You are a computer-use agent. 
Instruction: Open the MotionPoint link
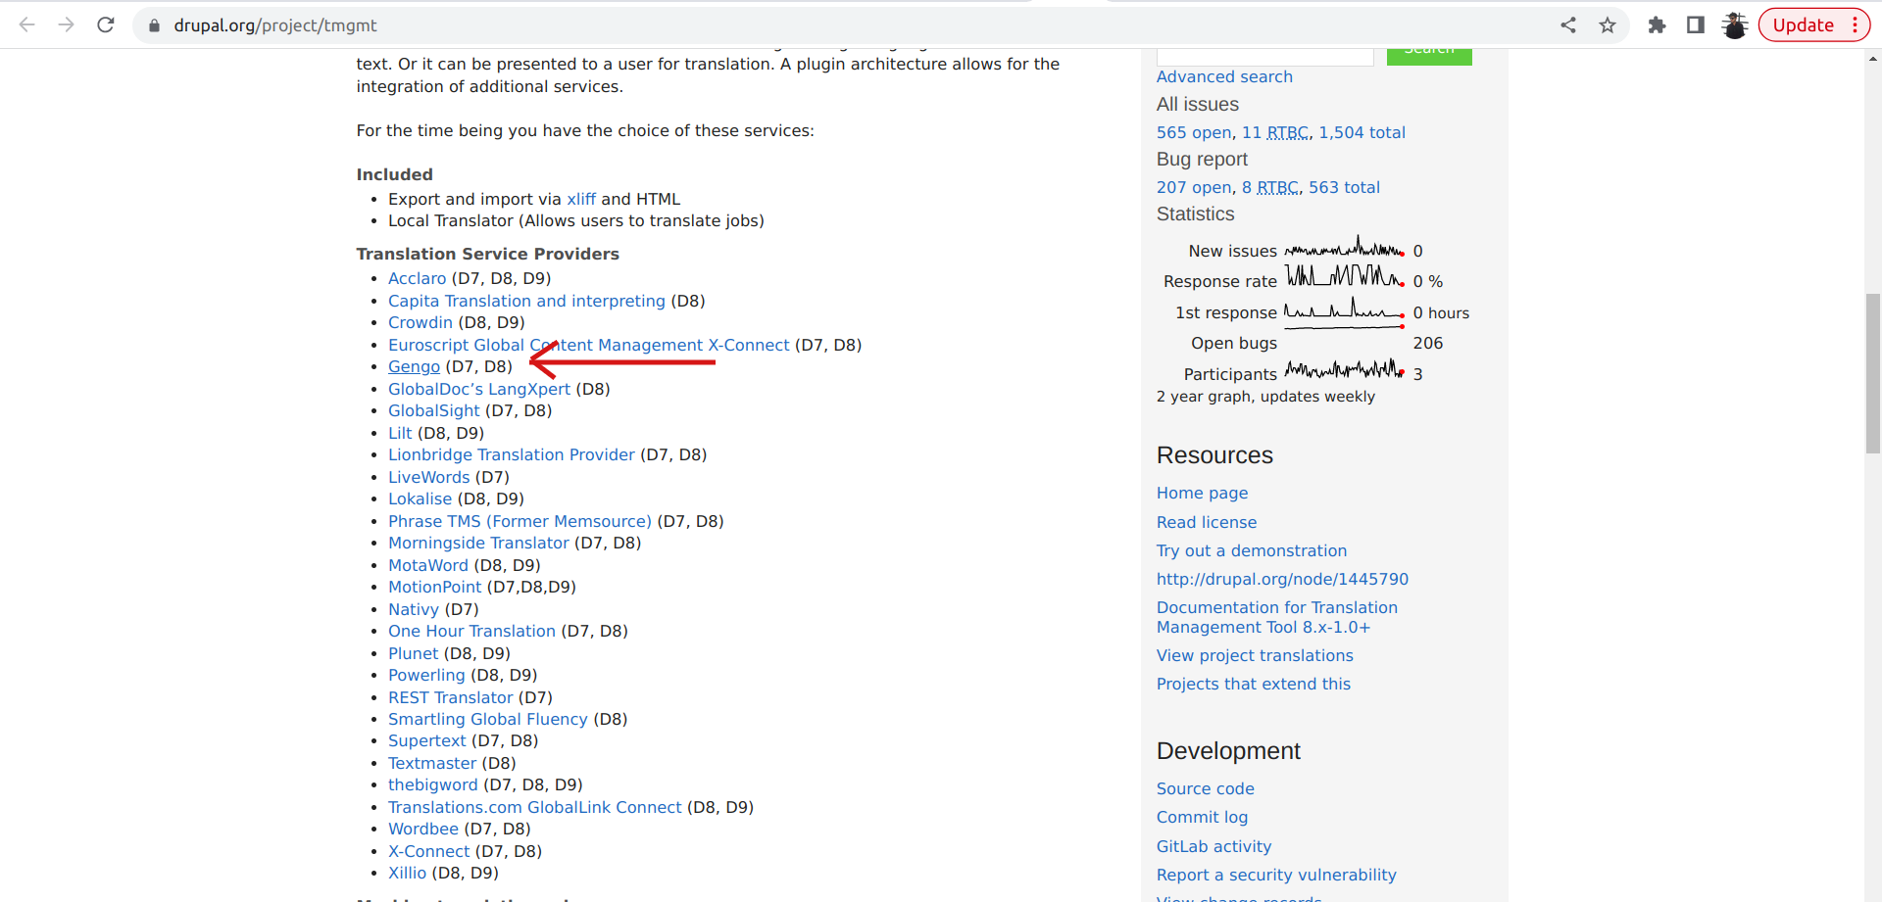(x=435, y=587)
